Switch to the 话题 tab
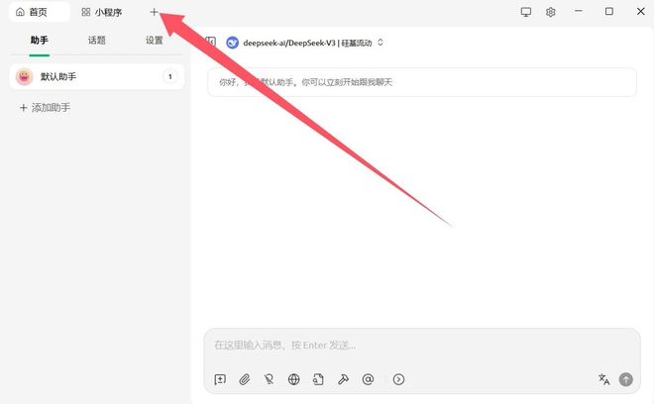Image resolution: width=654 pixels, height=404 pixels. (x=97, y=41)
